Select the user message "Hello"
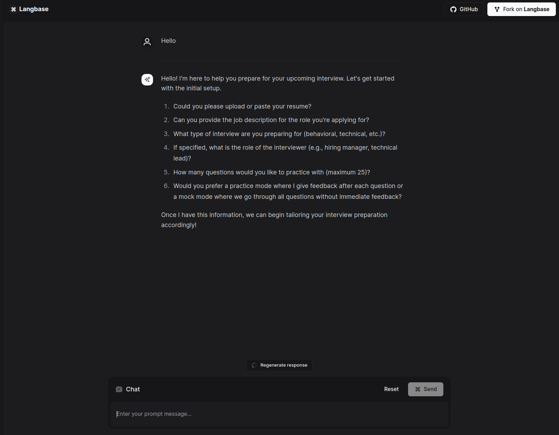The width and height of the screenshot is (559, 435). (x=168, y=41)
